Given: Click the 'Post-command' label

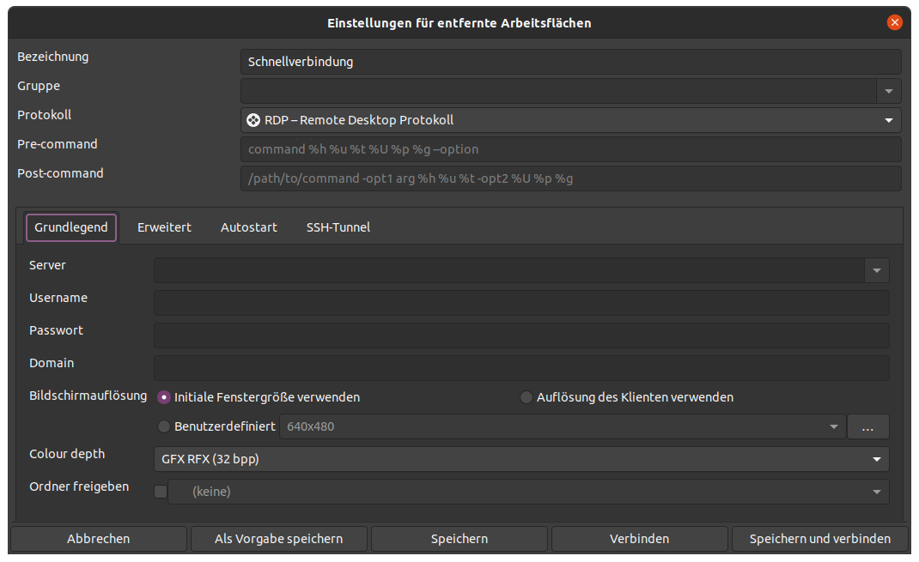Looking at the screenshot, I should (60, 173).
